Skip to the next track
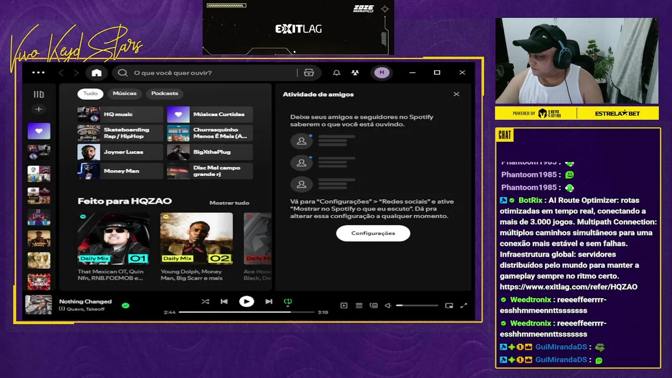Image resolution: width=672 pixels, height=378 pixels. tap(269, 302)
